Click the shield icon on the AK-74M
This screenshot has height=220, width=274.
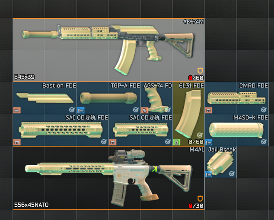[x=200, y=71]
